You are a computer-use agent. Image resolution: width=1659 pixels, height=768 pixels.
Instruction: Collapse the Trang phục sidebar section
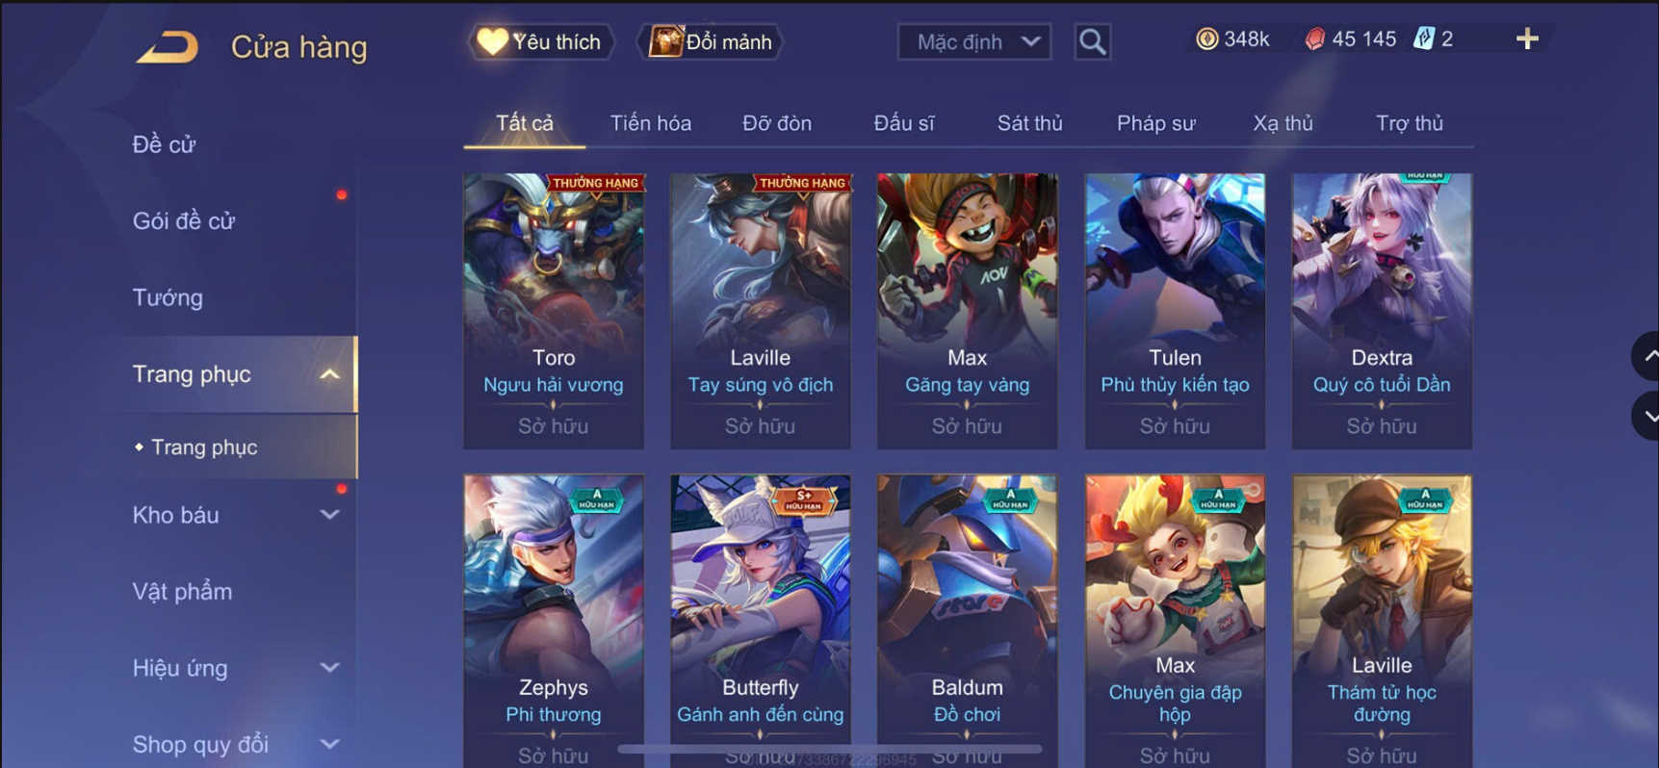coord(329,374)
